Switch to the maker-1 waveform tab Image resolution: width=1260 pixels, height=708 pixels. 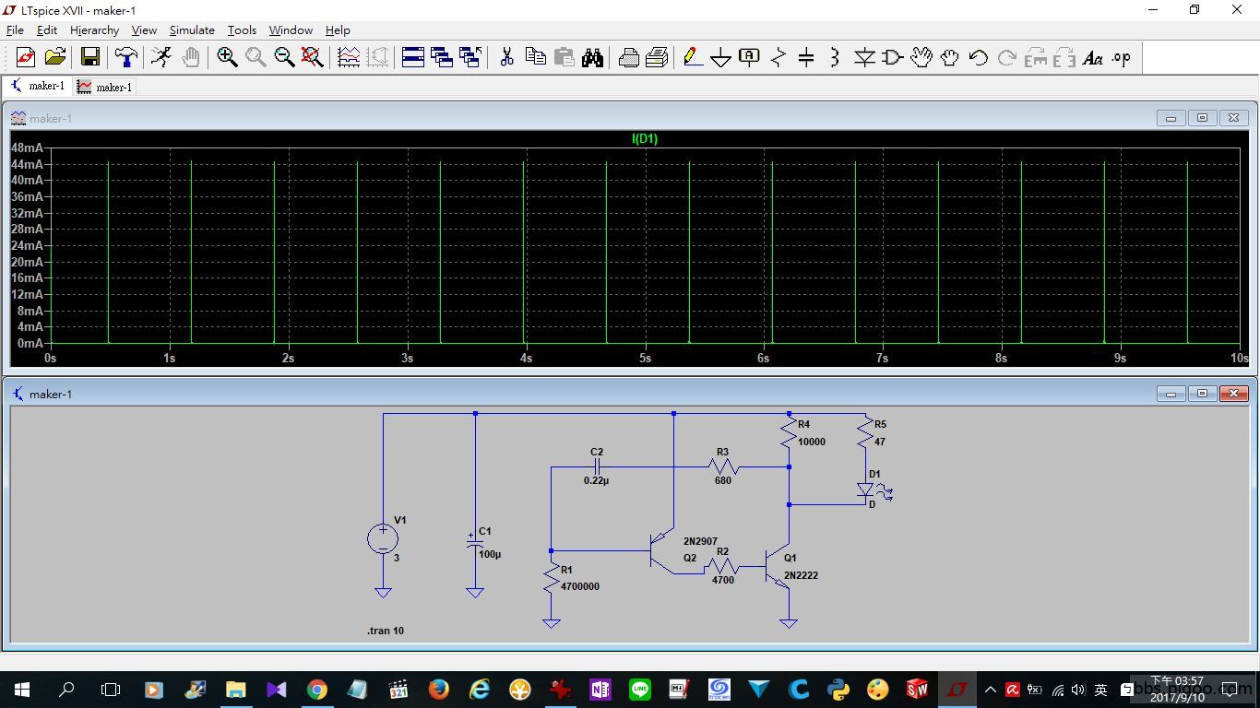pos(105,87)
